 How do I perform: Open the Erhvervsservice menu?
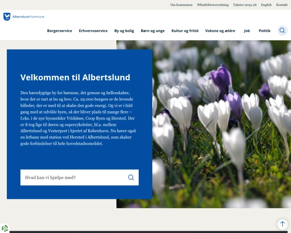click(x=93, y=31)
